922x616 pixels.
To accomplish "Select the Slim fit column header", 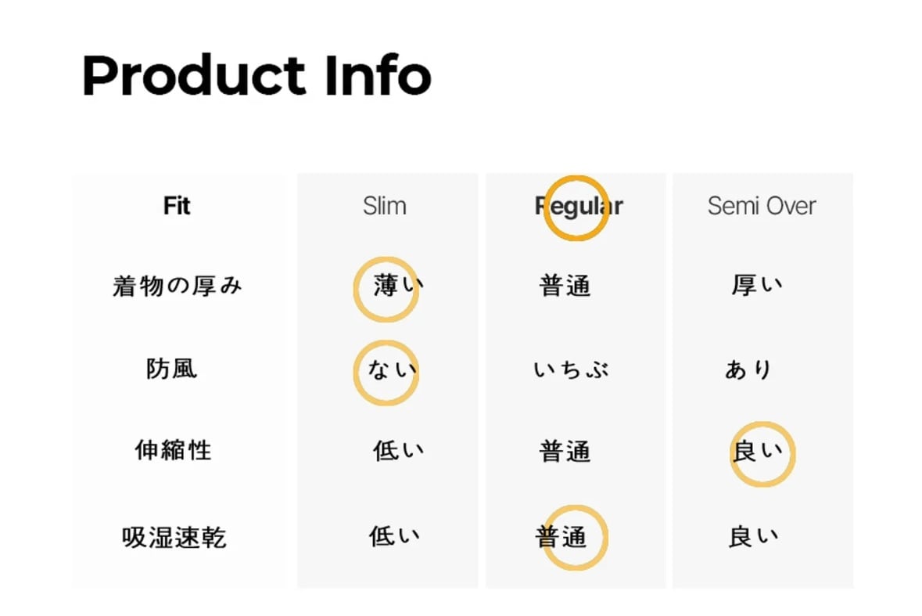I will [x=385, y=206].
